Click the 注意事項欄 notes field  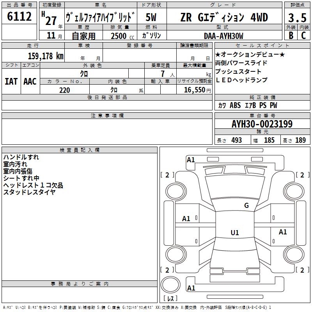pos(107,131)
